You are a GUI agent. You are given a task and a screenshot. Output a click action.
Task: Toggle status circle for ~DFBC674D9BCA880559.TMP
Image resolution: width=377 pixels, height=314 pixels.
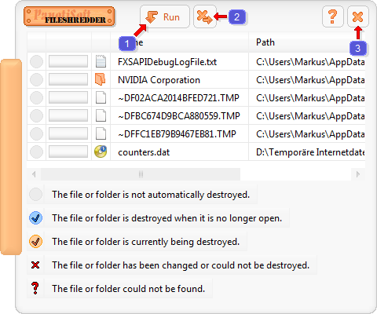pyautogui.click(x=36, y=116)
